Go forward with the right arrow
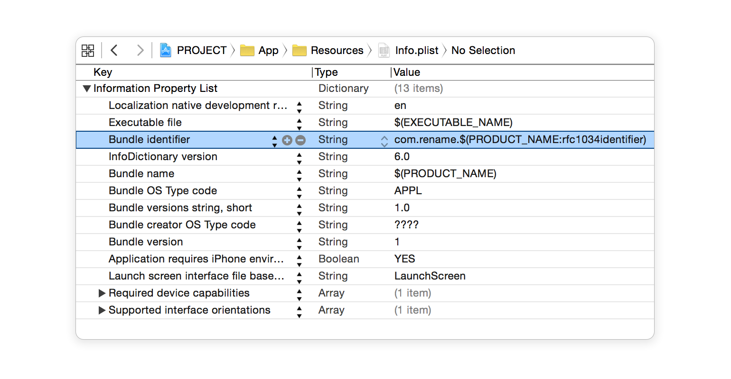 point(140,50)
